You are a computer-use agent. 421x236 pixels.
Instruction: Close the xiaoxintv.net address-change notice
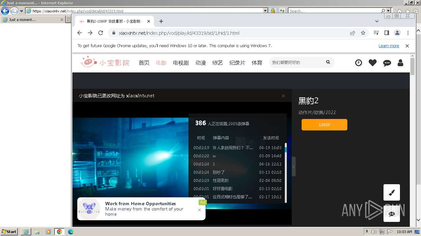click(283, 96)
